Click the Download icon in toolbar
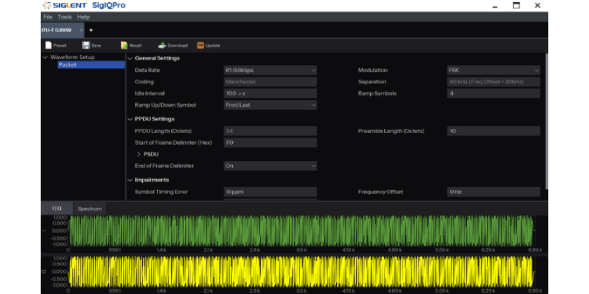Screen dimensions: 589x294 162,45
